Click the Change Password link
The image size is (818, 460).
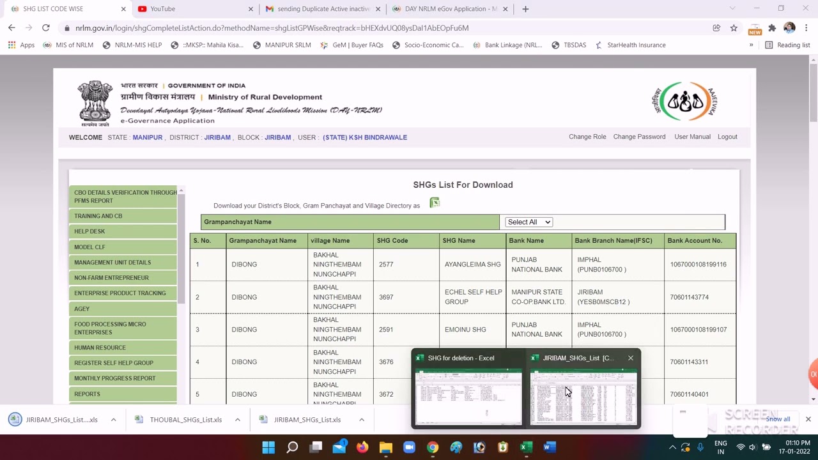(x=639, y=137)
